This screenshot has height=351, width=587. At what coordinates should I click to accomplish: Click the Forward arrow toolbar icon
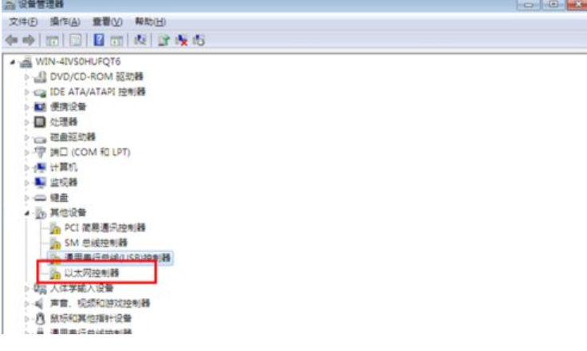(x=29, y=40)
